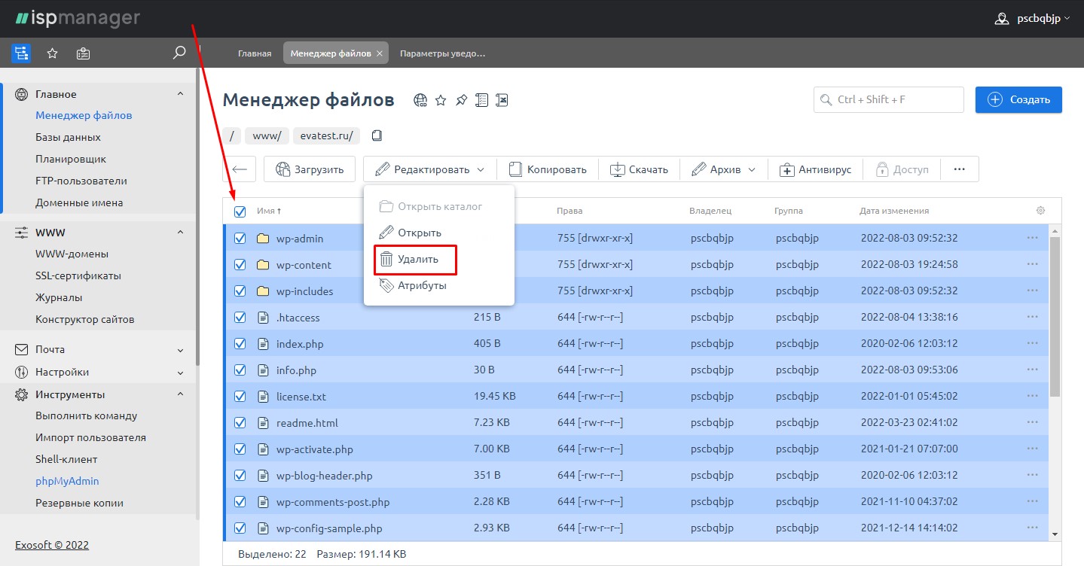Image resolution: width=1084 pixels, height=566 pixels.
Task: Focus the Ctrl + Shift + F search field
Action: [889, 99]
